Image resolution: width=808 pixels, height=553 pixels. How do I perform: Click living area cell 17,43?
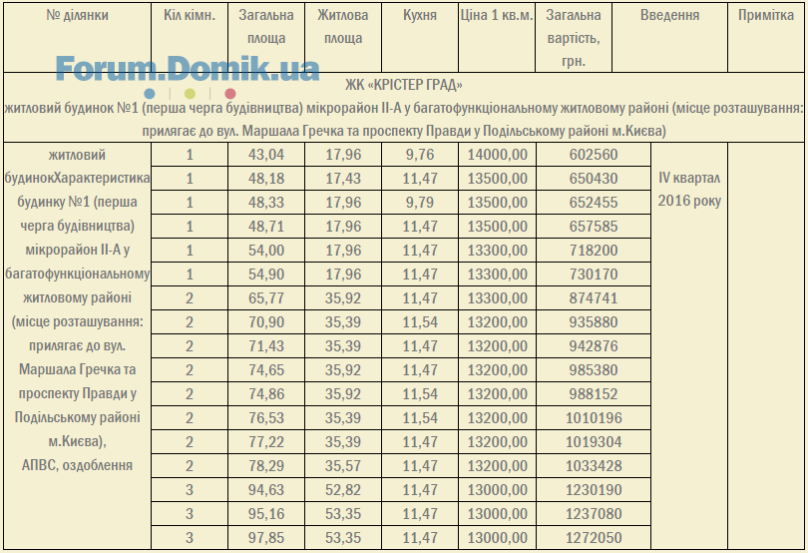[x=343, y=179]
